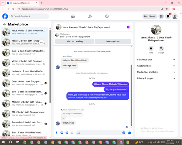
Task: Click the 9282572166 message bubble
Action: [68, 123]
